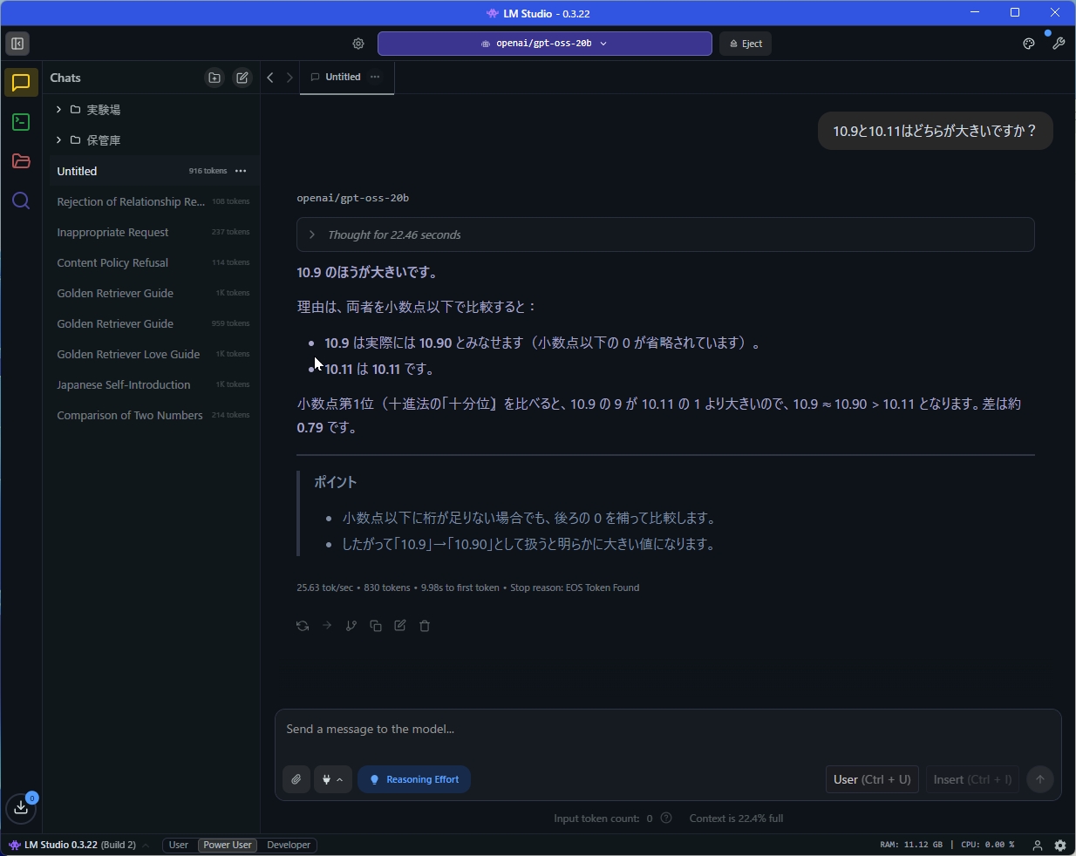Screen dimensions: 1076x856
Task: Open Comparison of Two Numbers chat
Action: (153, 415)
